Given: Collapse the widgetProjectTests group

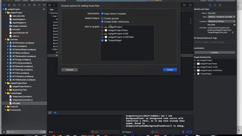Looking at the screenshot, I should click(x=6, y=83).
